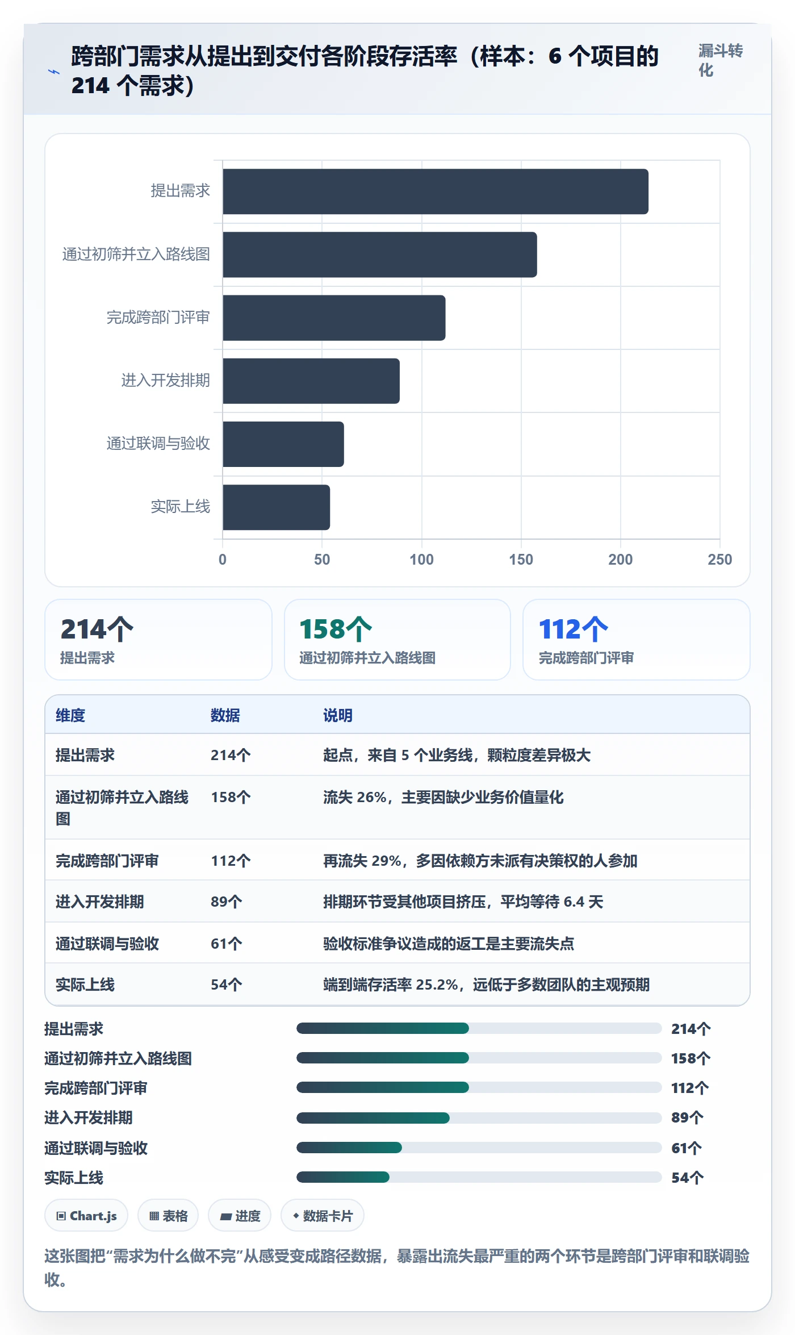Click the 54个 progress value label
The width and height of the screenshot is (795, 1335).
[688, 1178]
